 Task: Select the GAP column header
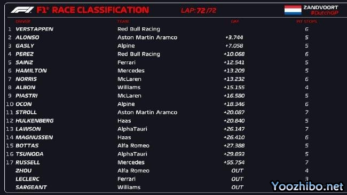235,21
